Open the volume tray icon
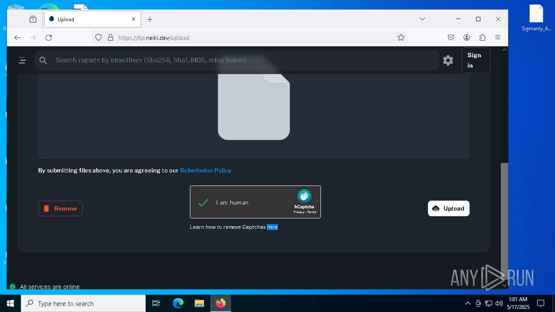This screenshot has width=555, height=312. [499, 303]
